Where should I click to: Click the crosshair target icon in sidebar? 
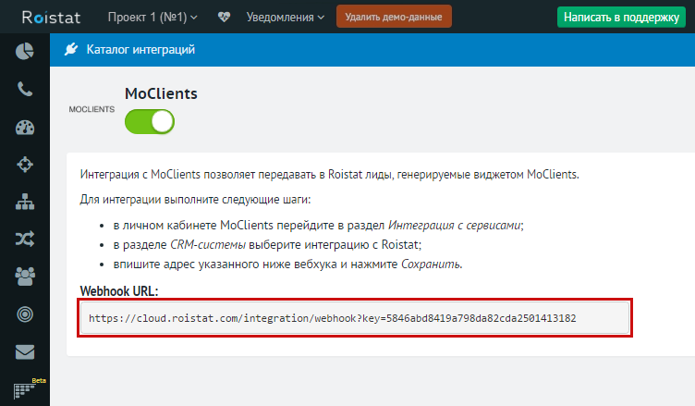tap(25, 165)
